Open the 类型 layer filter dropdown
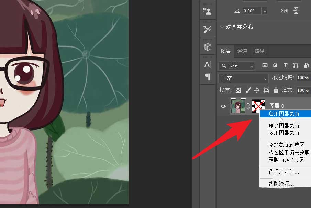 pyautogui.click(x=237, y=66)
